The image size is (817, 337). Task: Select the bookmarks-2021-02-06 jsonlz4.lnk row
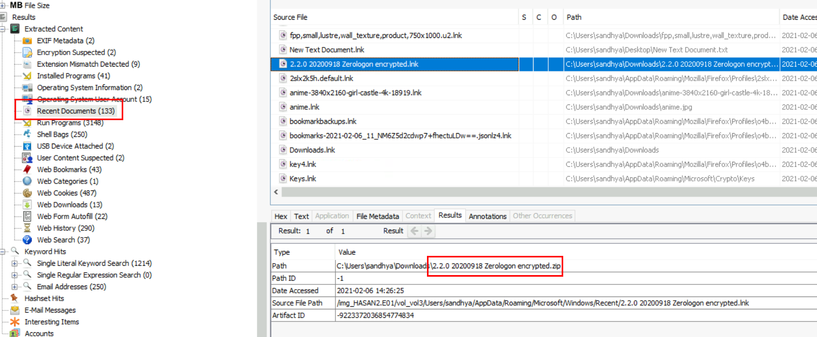click(x=543, y=136)
